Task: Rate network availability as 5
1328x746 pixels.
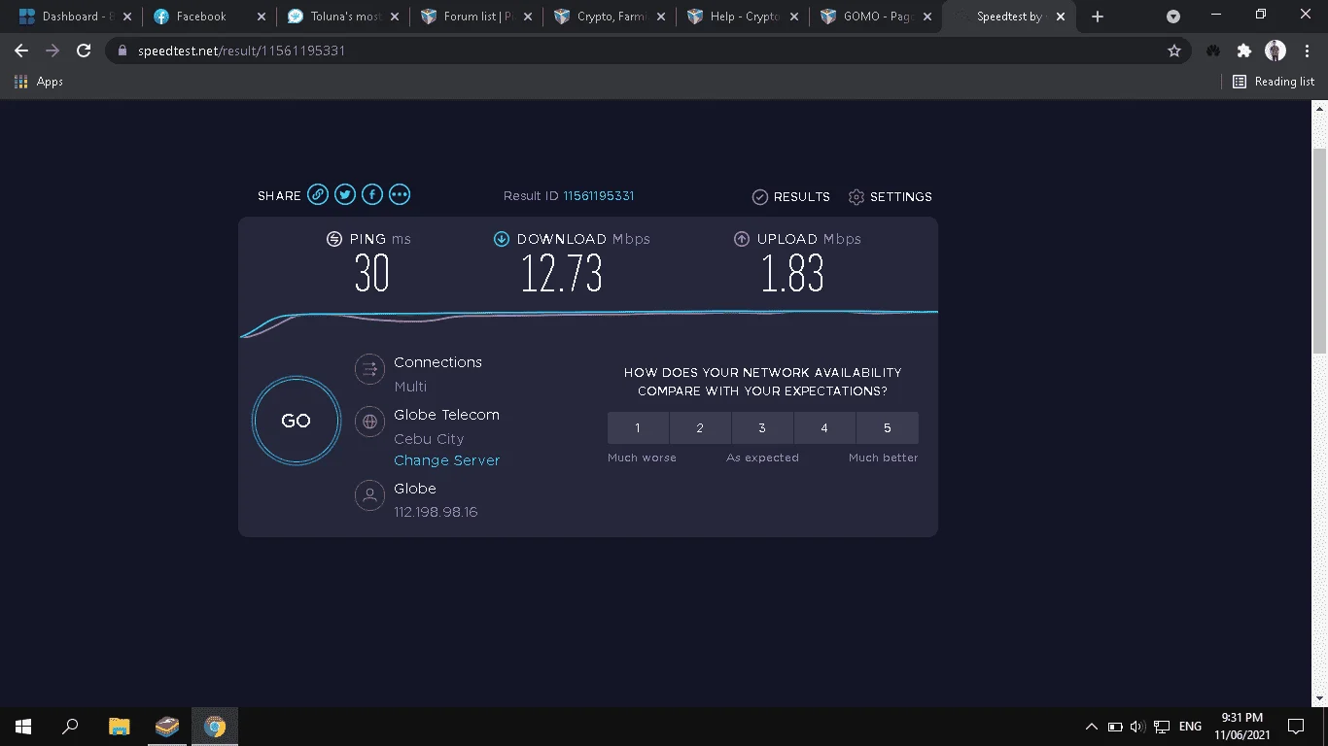Action: [888, 428]
